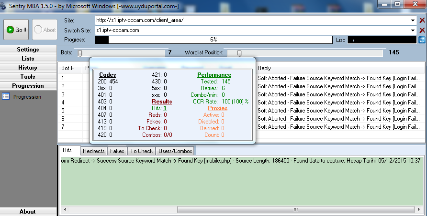Open the Tools sidebar section
427x216 pixels.
click(28, 77)
